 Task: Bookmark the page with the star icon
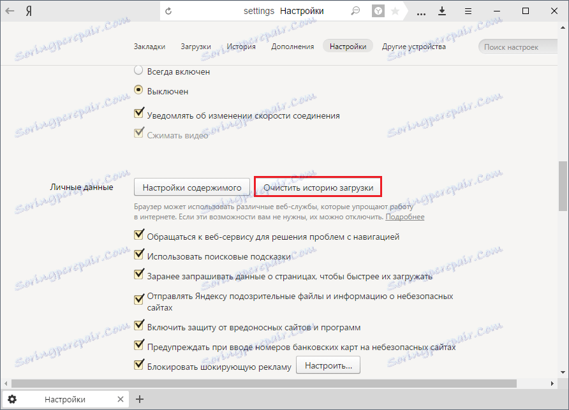397,11
